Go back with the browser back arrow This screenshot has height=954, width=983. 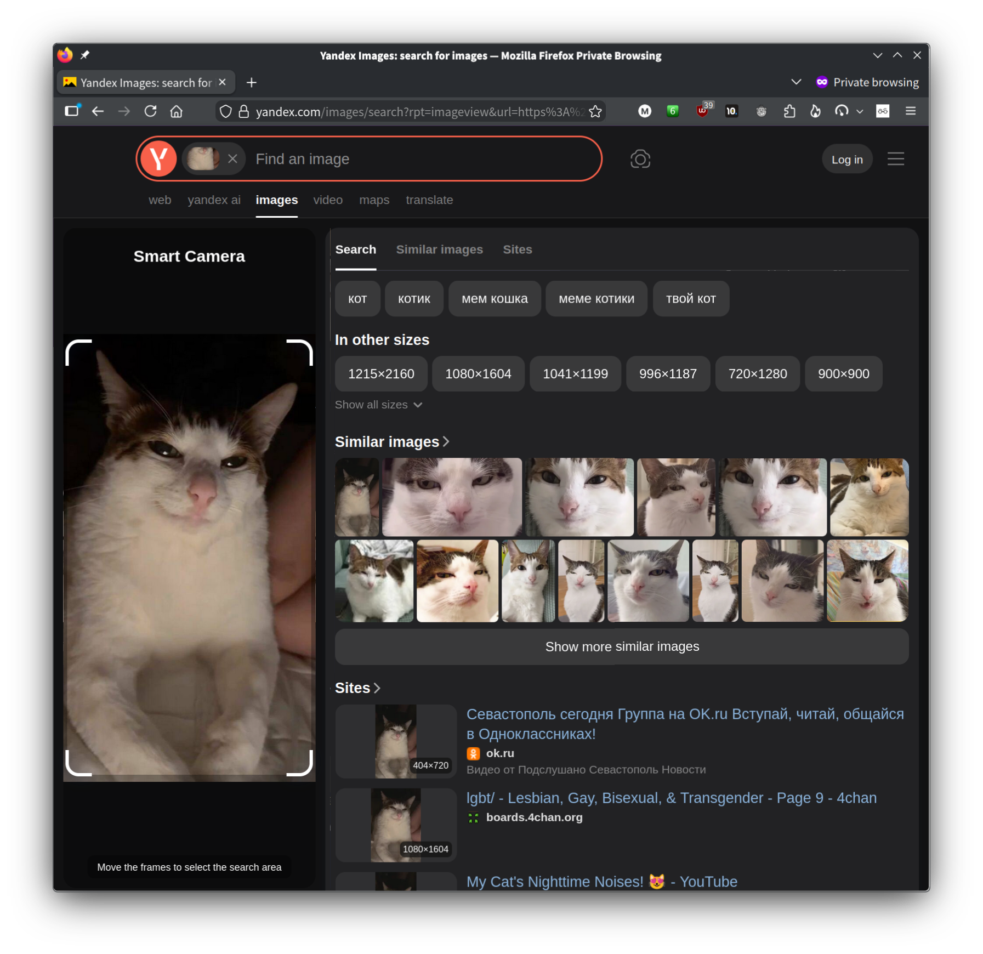pyautogui.click(x=98, y=112)
